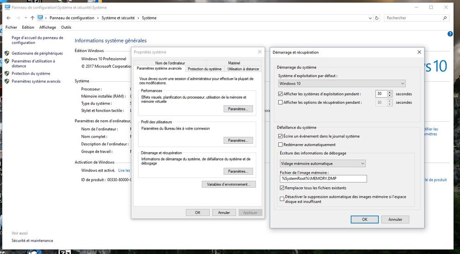The width and height of the screenshot is (460, 254).
Task: Open the Outils menu
Action: (66, 27)
